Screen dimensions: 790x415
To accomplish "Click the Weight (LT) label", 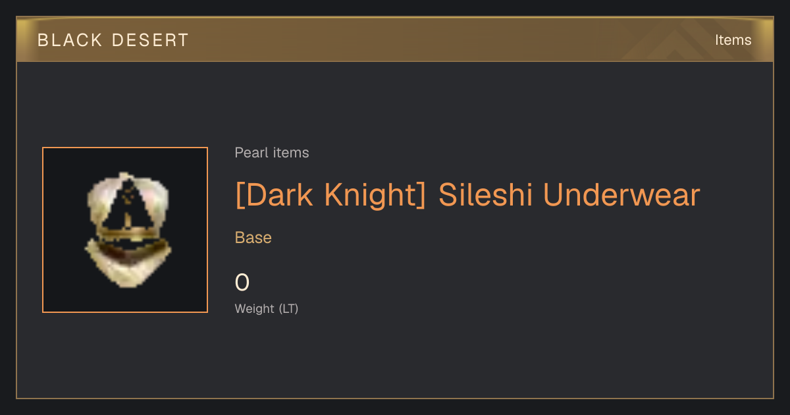I will coord(267,308).
